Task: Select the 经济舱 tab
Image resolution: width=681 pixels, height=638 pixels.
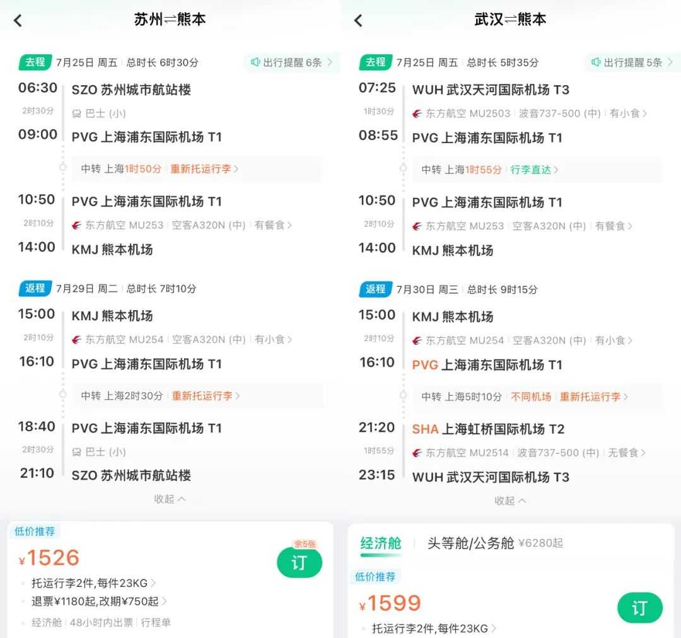Action: [x=381, y=542]
